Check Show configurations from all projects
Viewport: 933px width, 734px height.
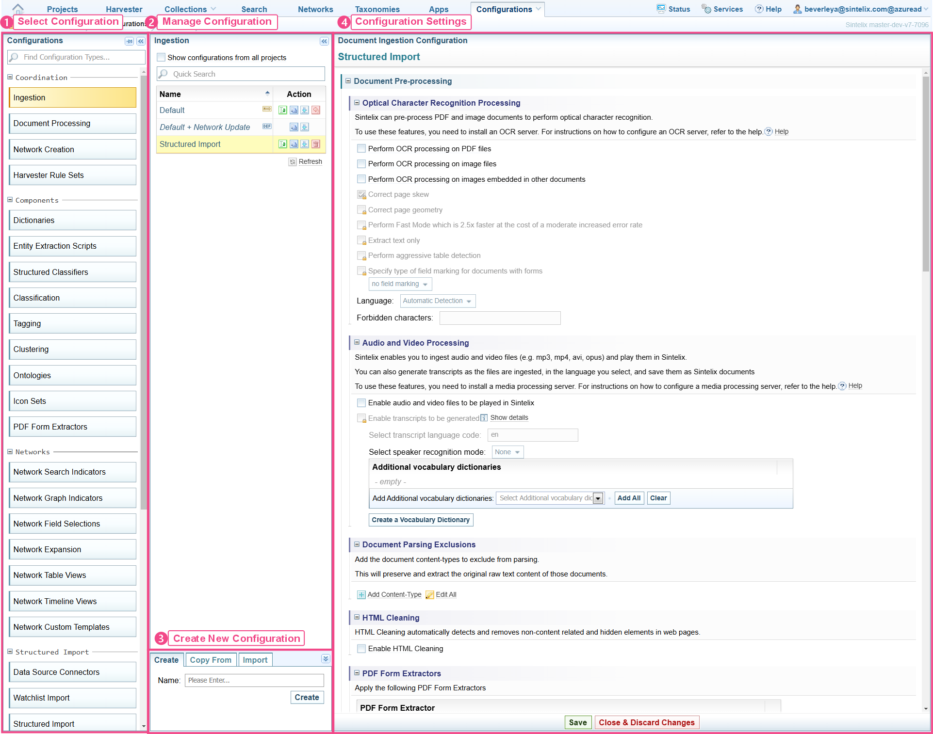pyautogui.click(x=162, y=58)
